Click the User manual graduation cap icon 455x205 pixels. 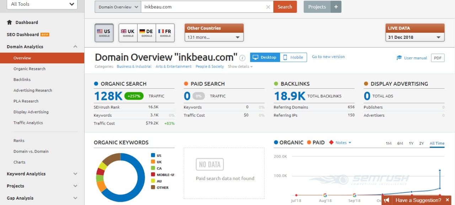pyautogui.click(x=399, y=58)
